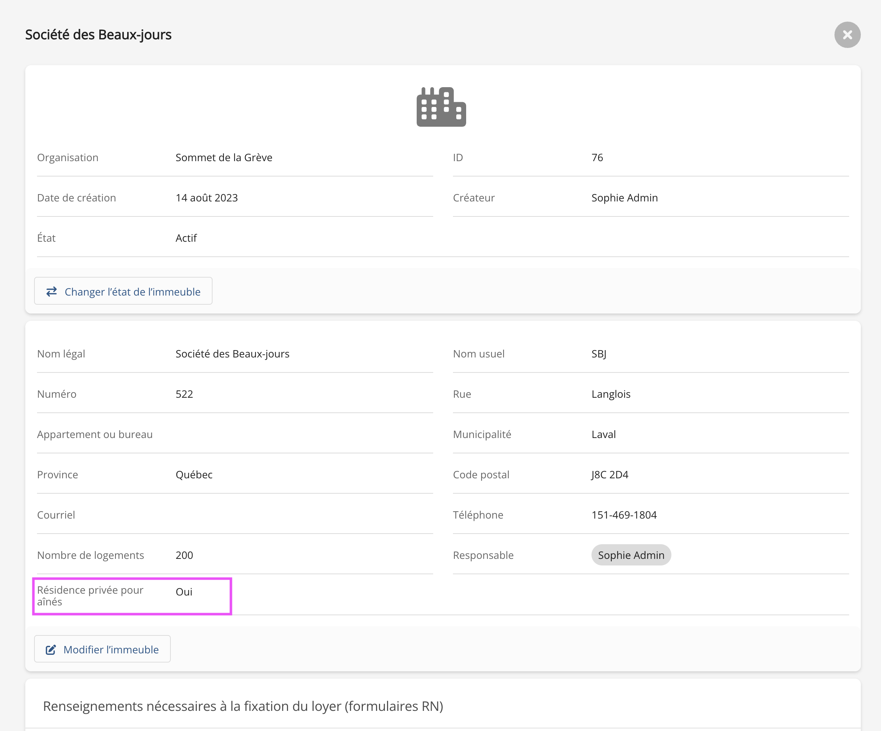Click the Sophie Admin responsable chip
Viewport: 881px width, 731px height.
click(x=631, y=555)
